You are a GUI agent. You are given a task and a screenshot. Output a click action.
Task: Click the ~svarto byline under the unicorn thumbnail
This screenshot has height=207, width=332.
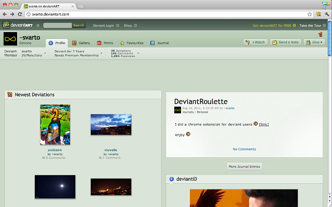click(57, 154)
